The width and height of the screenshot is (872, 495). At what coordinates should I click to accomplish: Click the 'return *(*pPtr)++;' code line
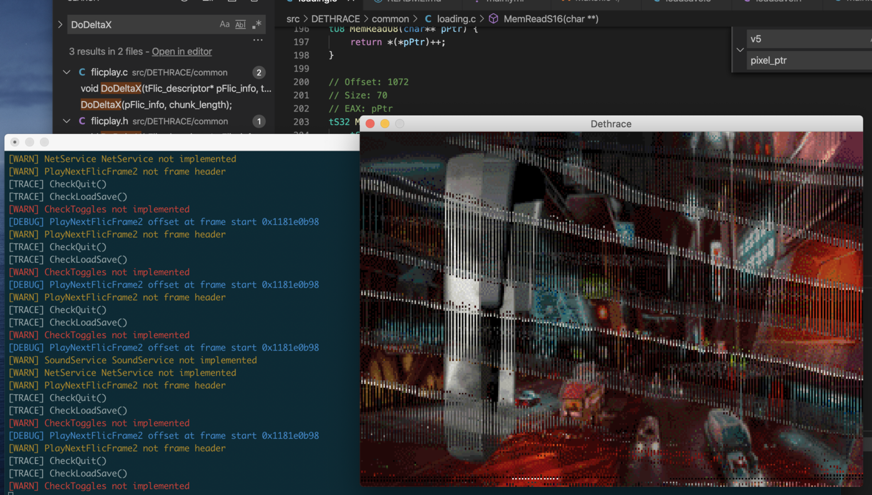398,42
